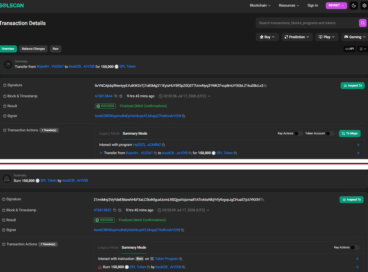Copy second transaction signature 21rmMny2

[263, 200]
